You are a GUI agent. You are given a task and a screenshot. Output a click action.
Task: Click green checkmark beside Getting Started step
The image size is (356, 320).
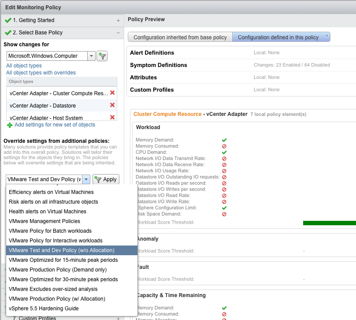(7, 20)
